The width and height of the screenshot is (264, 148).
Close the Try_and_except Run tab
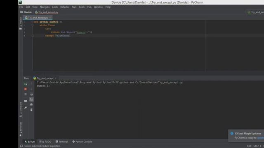pyautogui.click(x=56, y=78)
